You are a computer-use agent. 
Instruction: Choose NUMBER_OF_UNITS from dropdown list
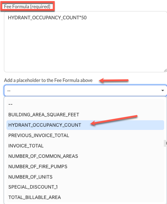[x=85, y=177]
